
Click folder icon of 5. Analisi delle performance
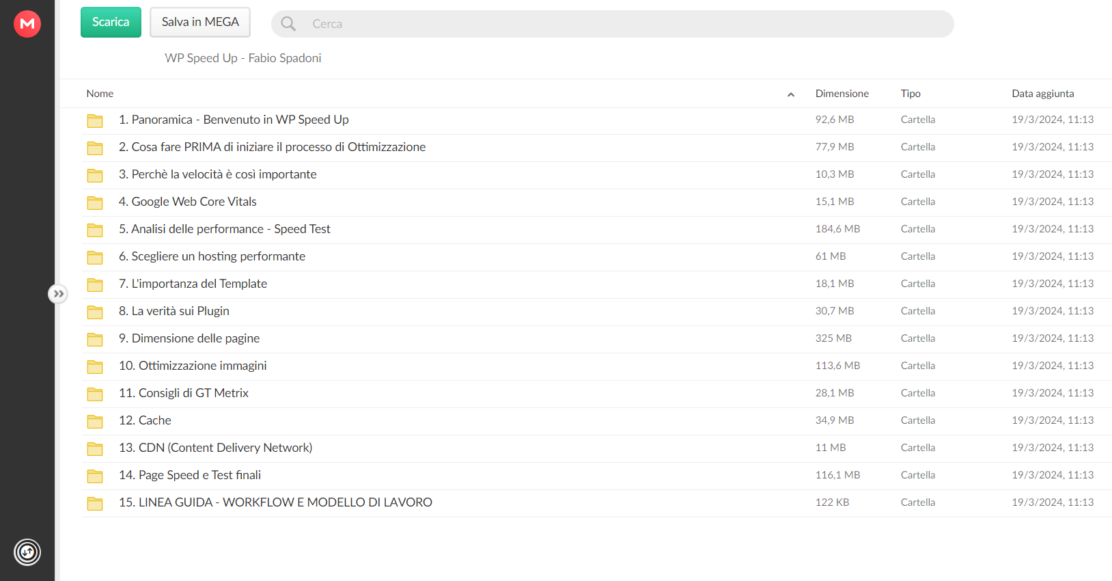(95, 230)
